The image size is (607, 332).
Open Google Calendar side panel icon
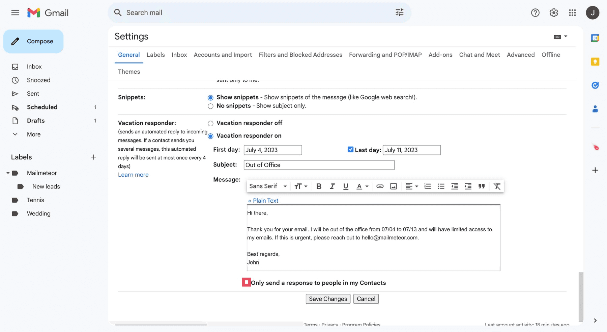click(595, 38)
